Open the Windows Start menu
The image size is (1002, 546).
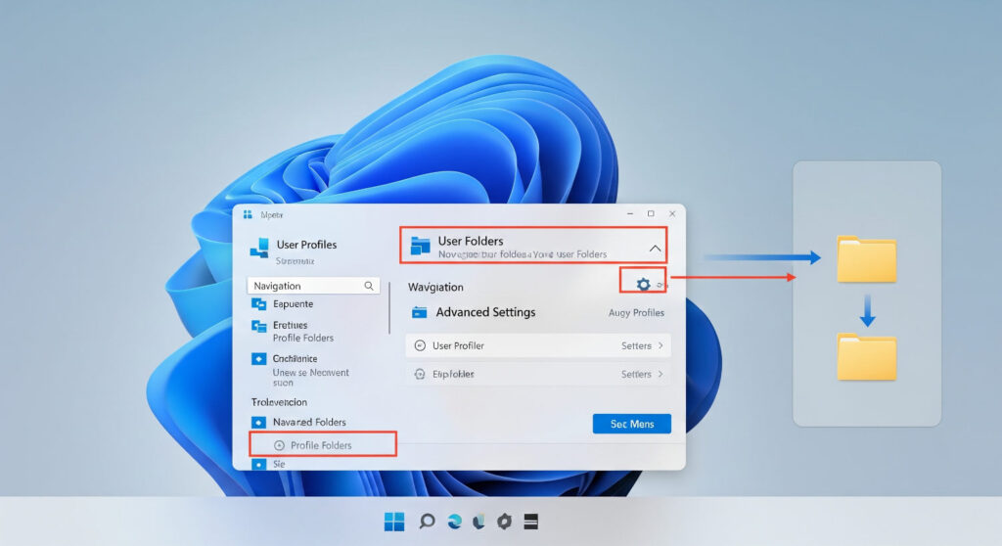(394, 522)
